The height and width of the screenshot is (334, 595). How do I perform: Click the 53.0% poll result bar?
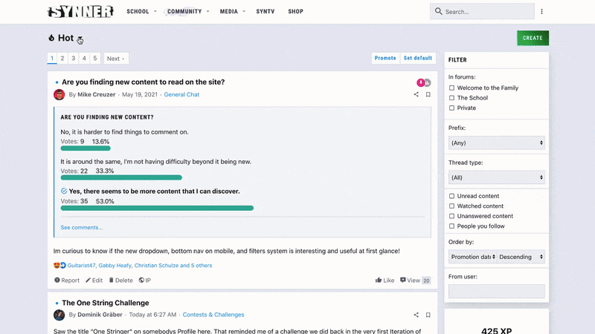(x=157, y=208)
